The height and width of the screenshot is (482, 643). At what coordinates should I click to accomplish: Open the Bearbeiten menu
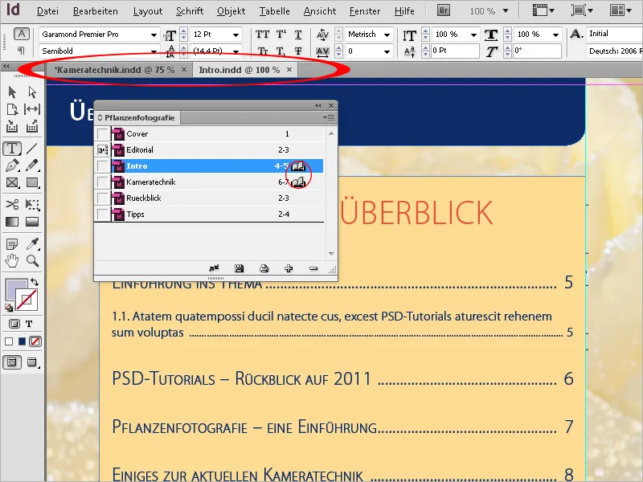tap(95, 11)
